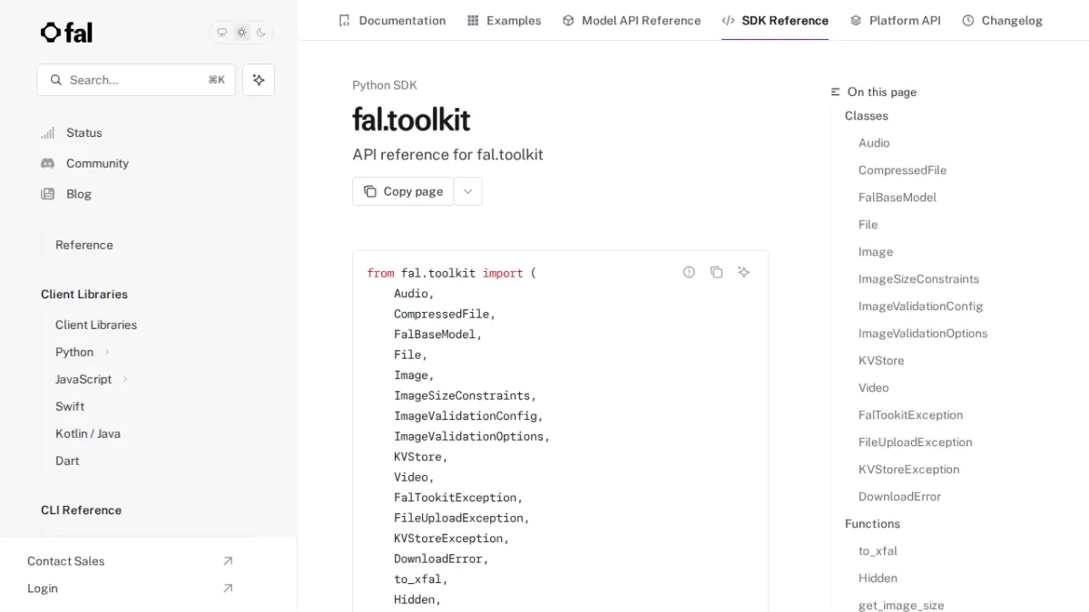Jump to File in page outline

[868, 224]
